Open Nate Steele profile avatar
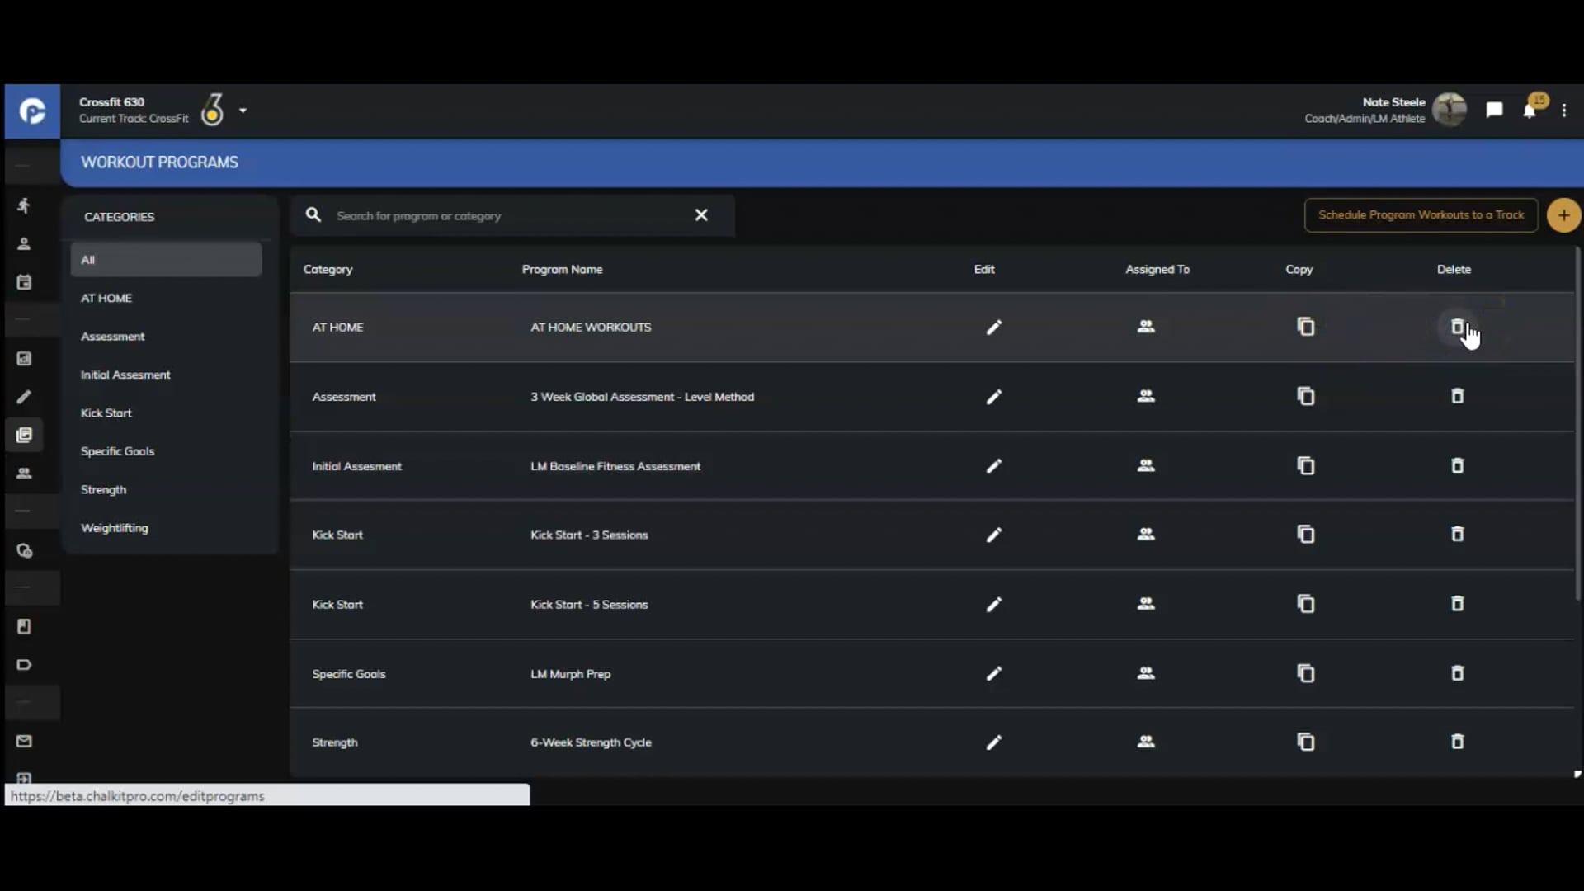This screenshot has width=1584, height=891. click(1450, 110)
